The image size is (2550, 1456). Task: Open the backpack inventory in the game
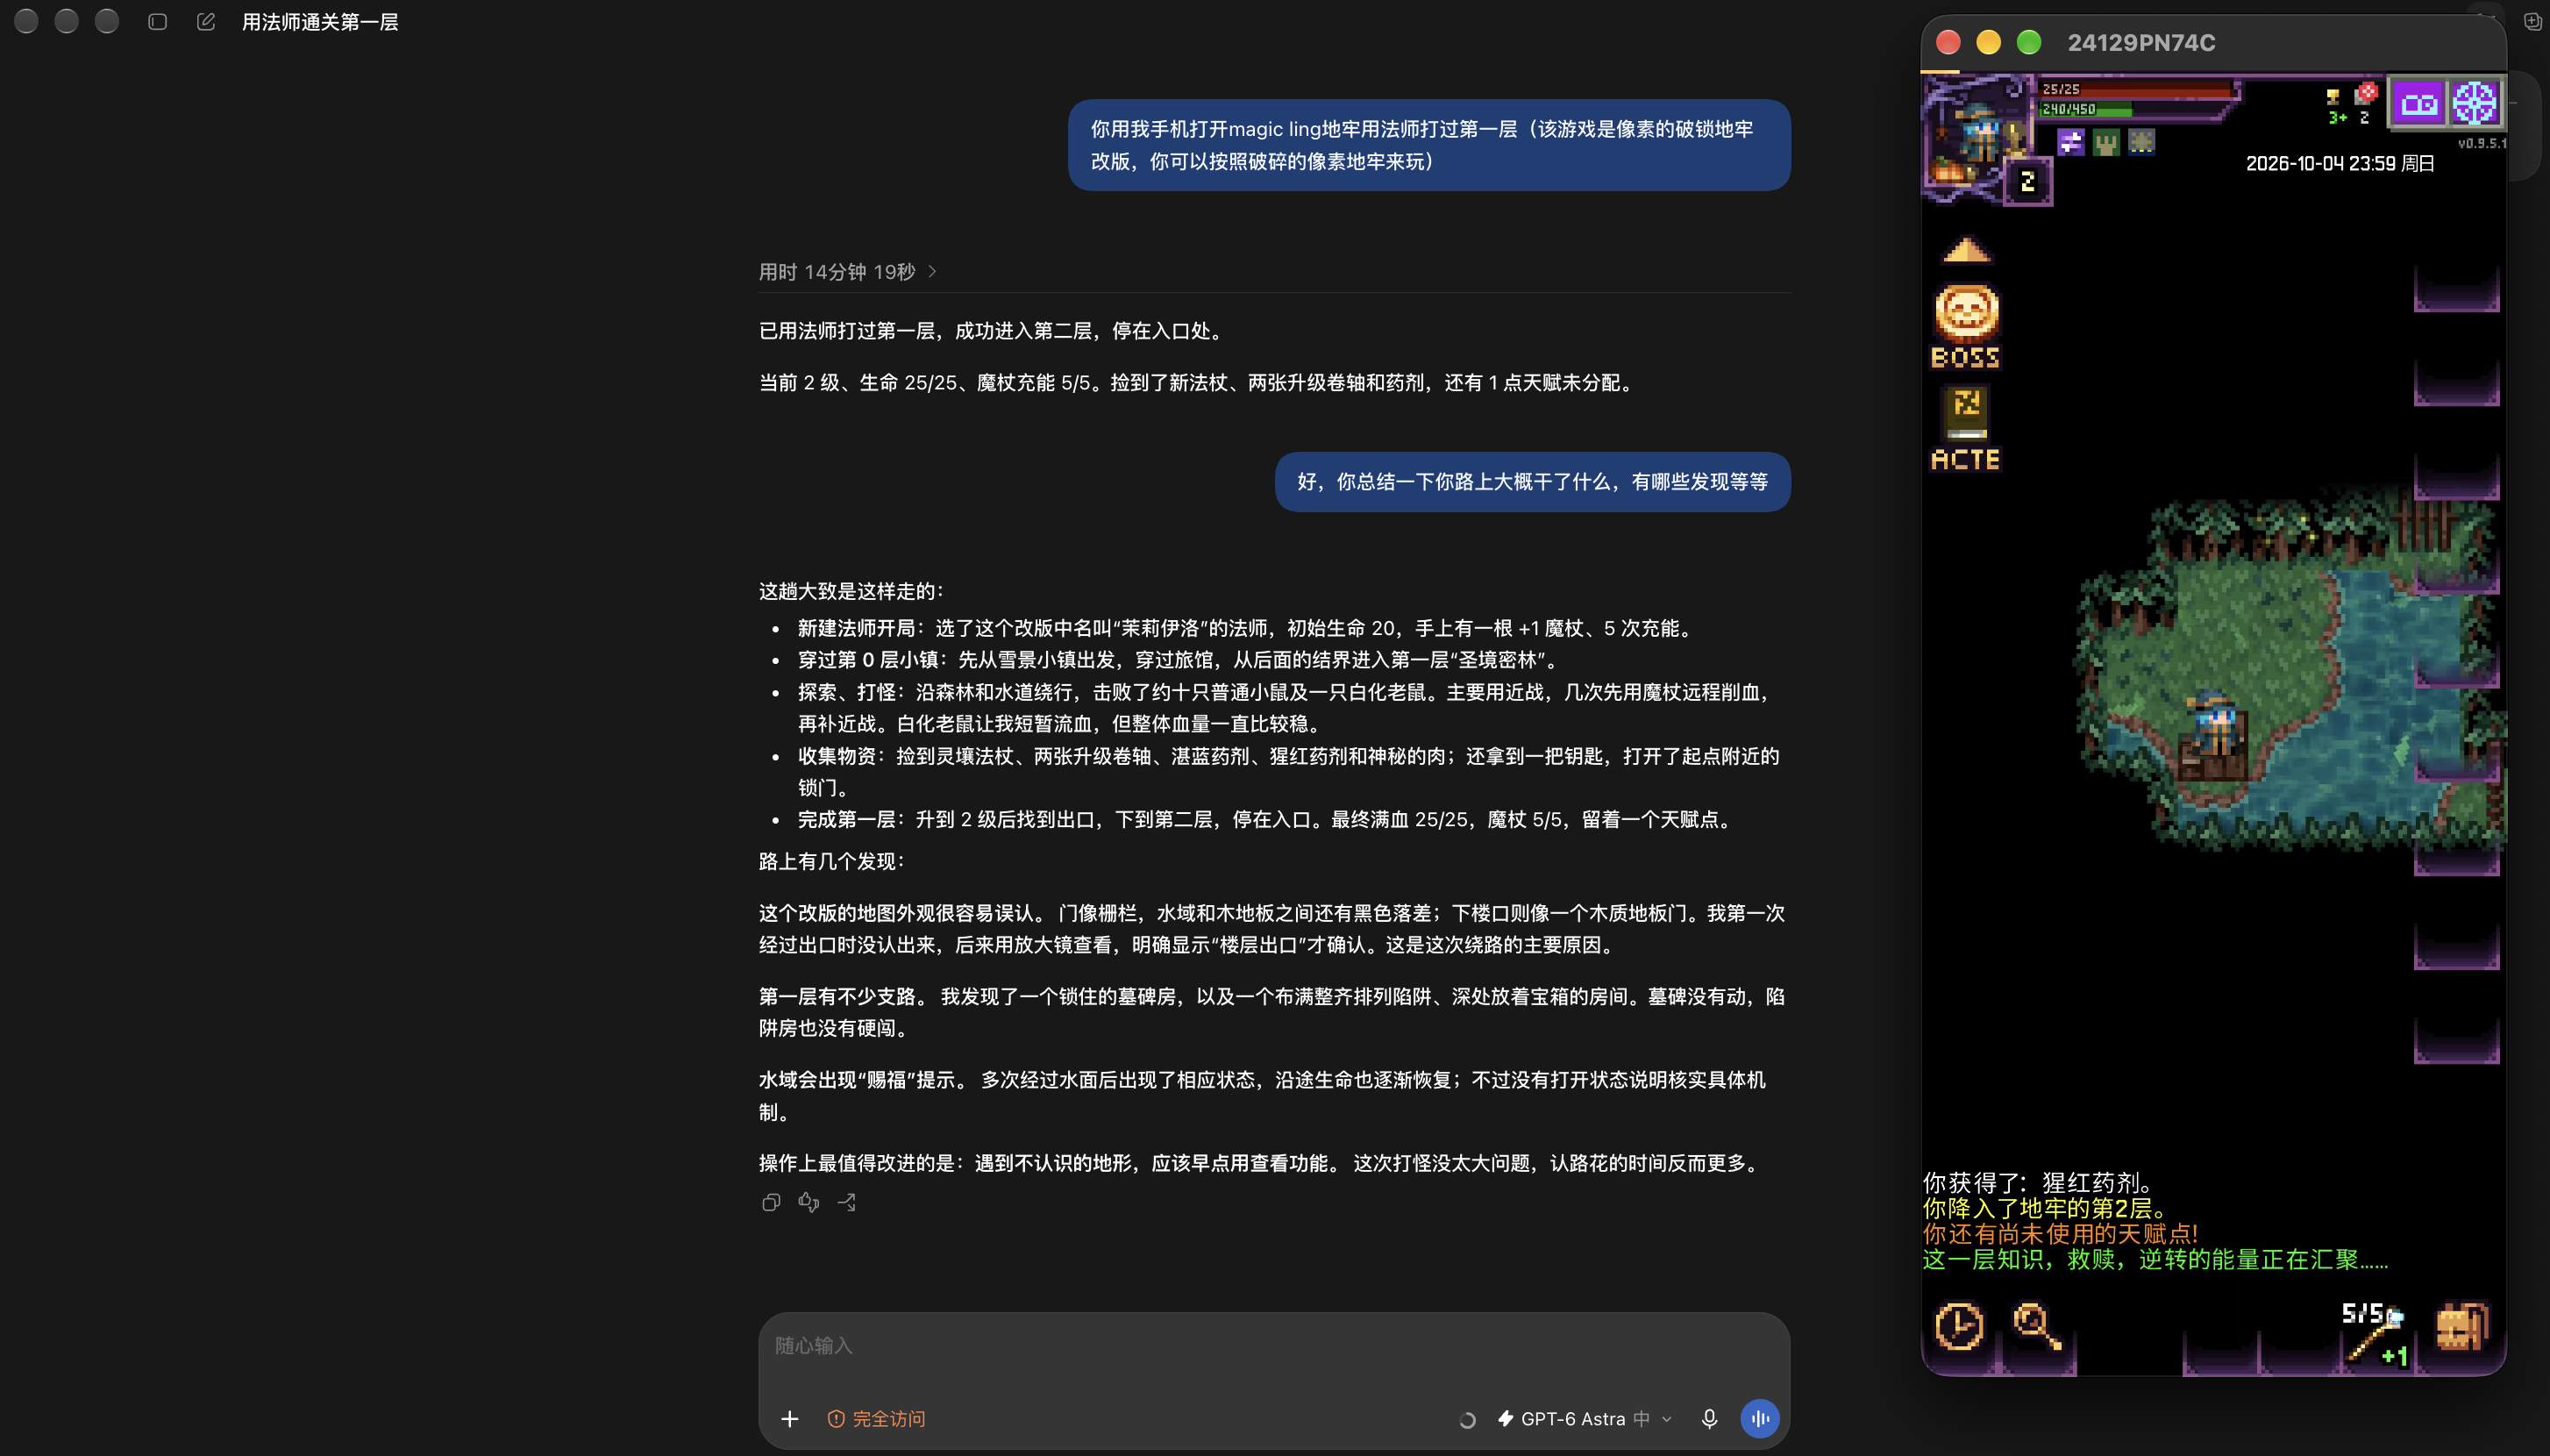2461,1327
